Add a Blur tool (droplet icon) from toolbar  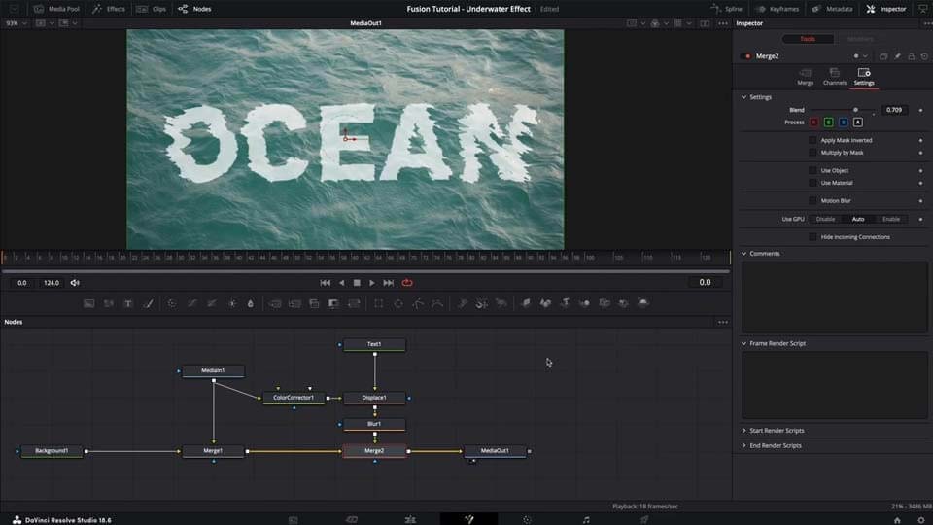pos(251,303)
